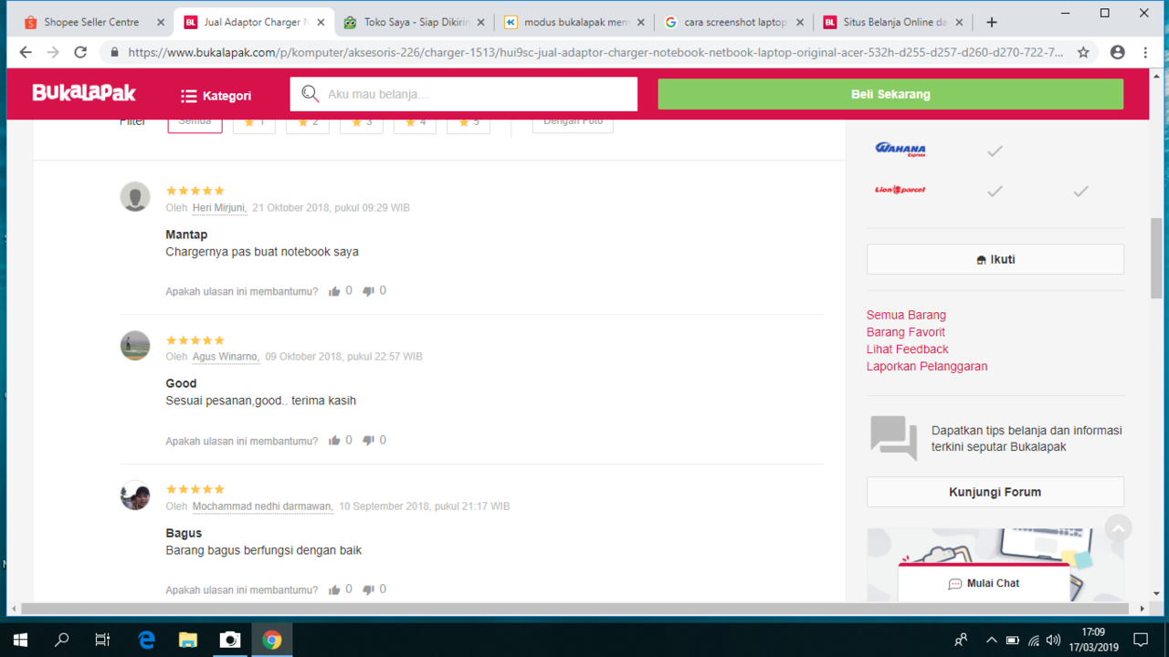Screen dimensions: 1169x657
Task: Launch Microsoft Edge from taskbar
Action: [146, 640]
